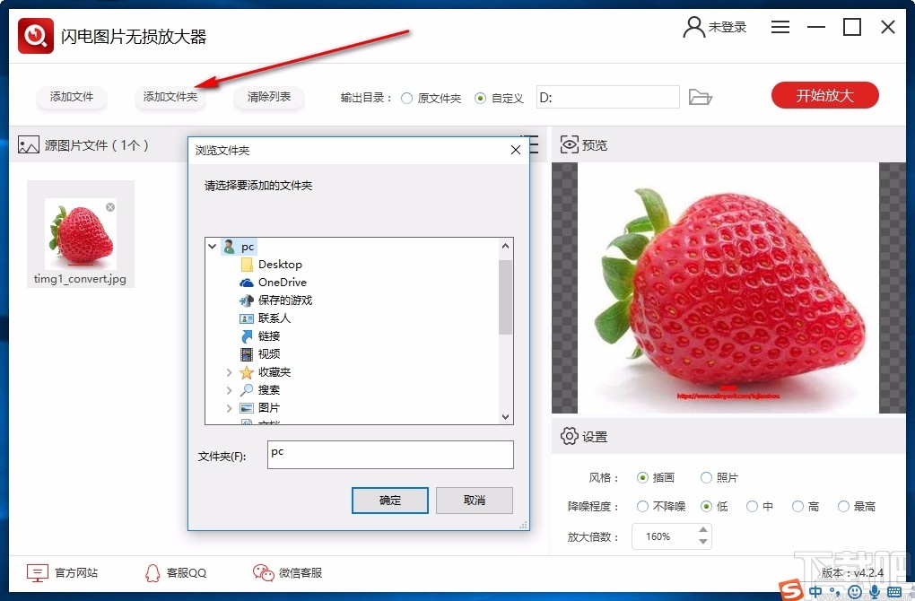Screen dimensions: 915x601
Task: Click the app logo icon
Action: [x=36, y=36]
